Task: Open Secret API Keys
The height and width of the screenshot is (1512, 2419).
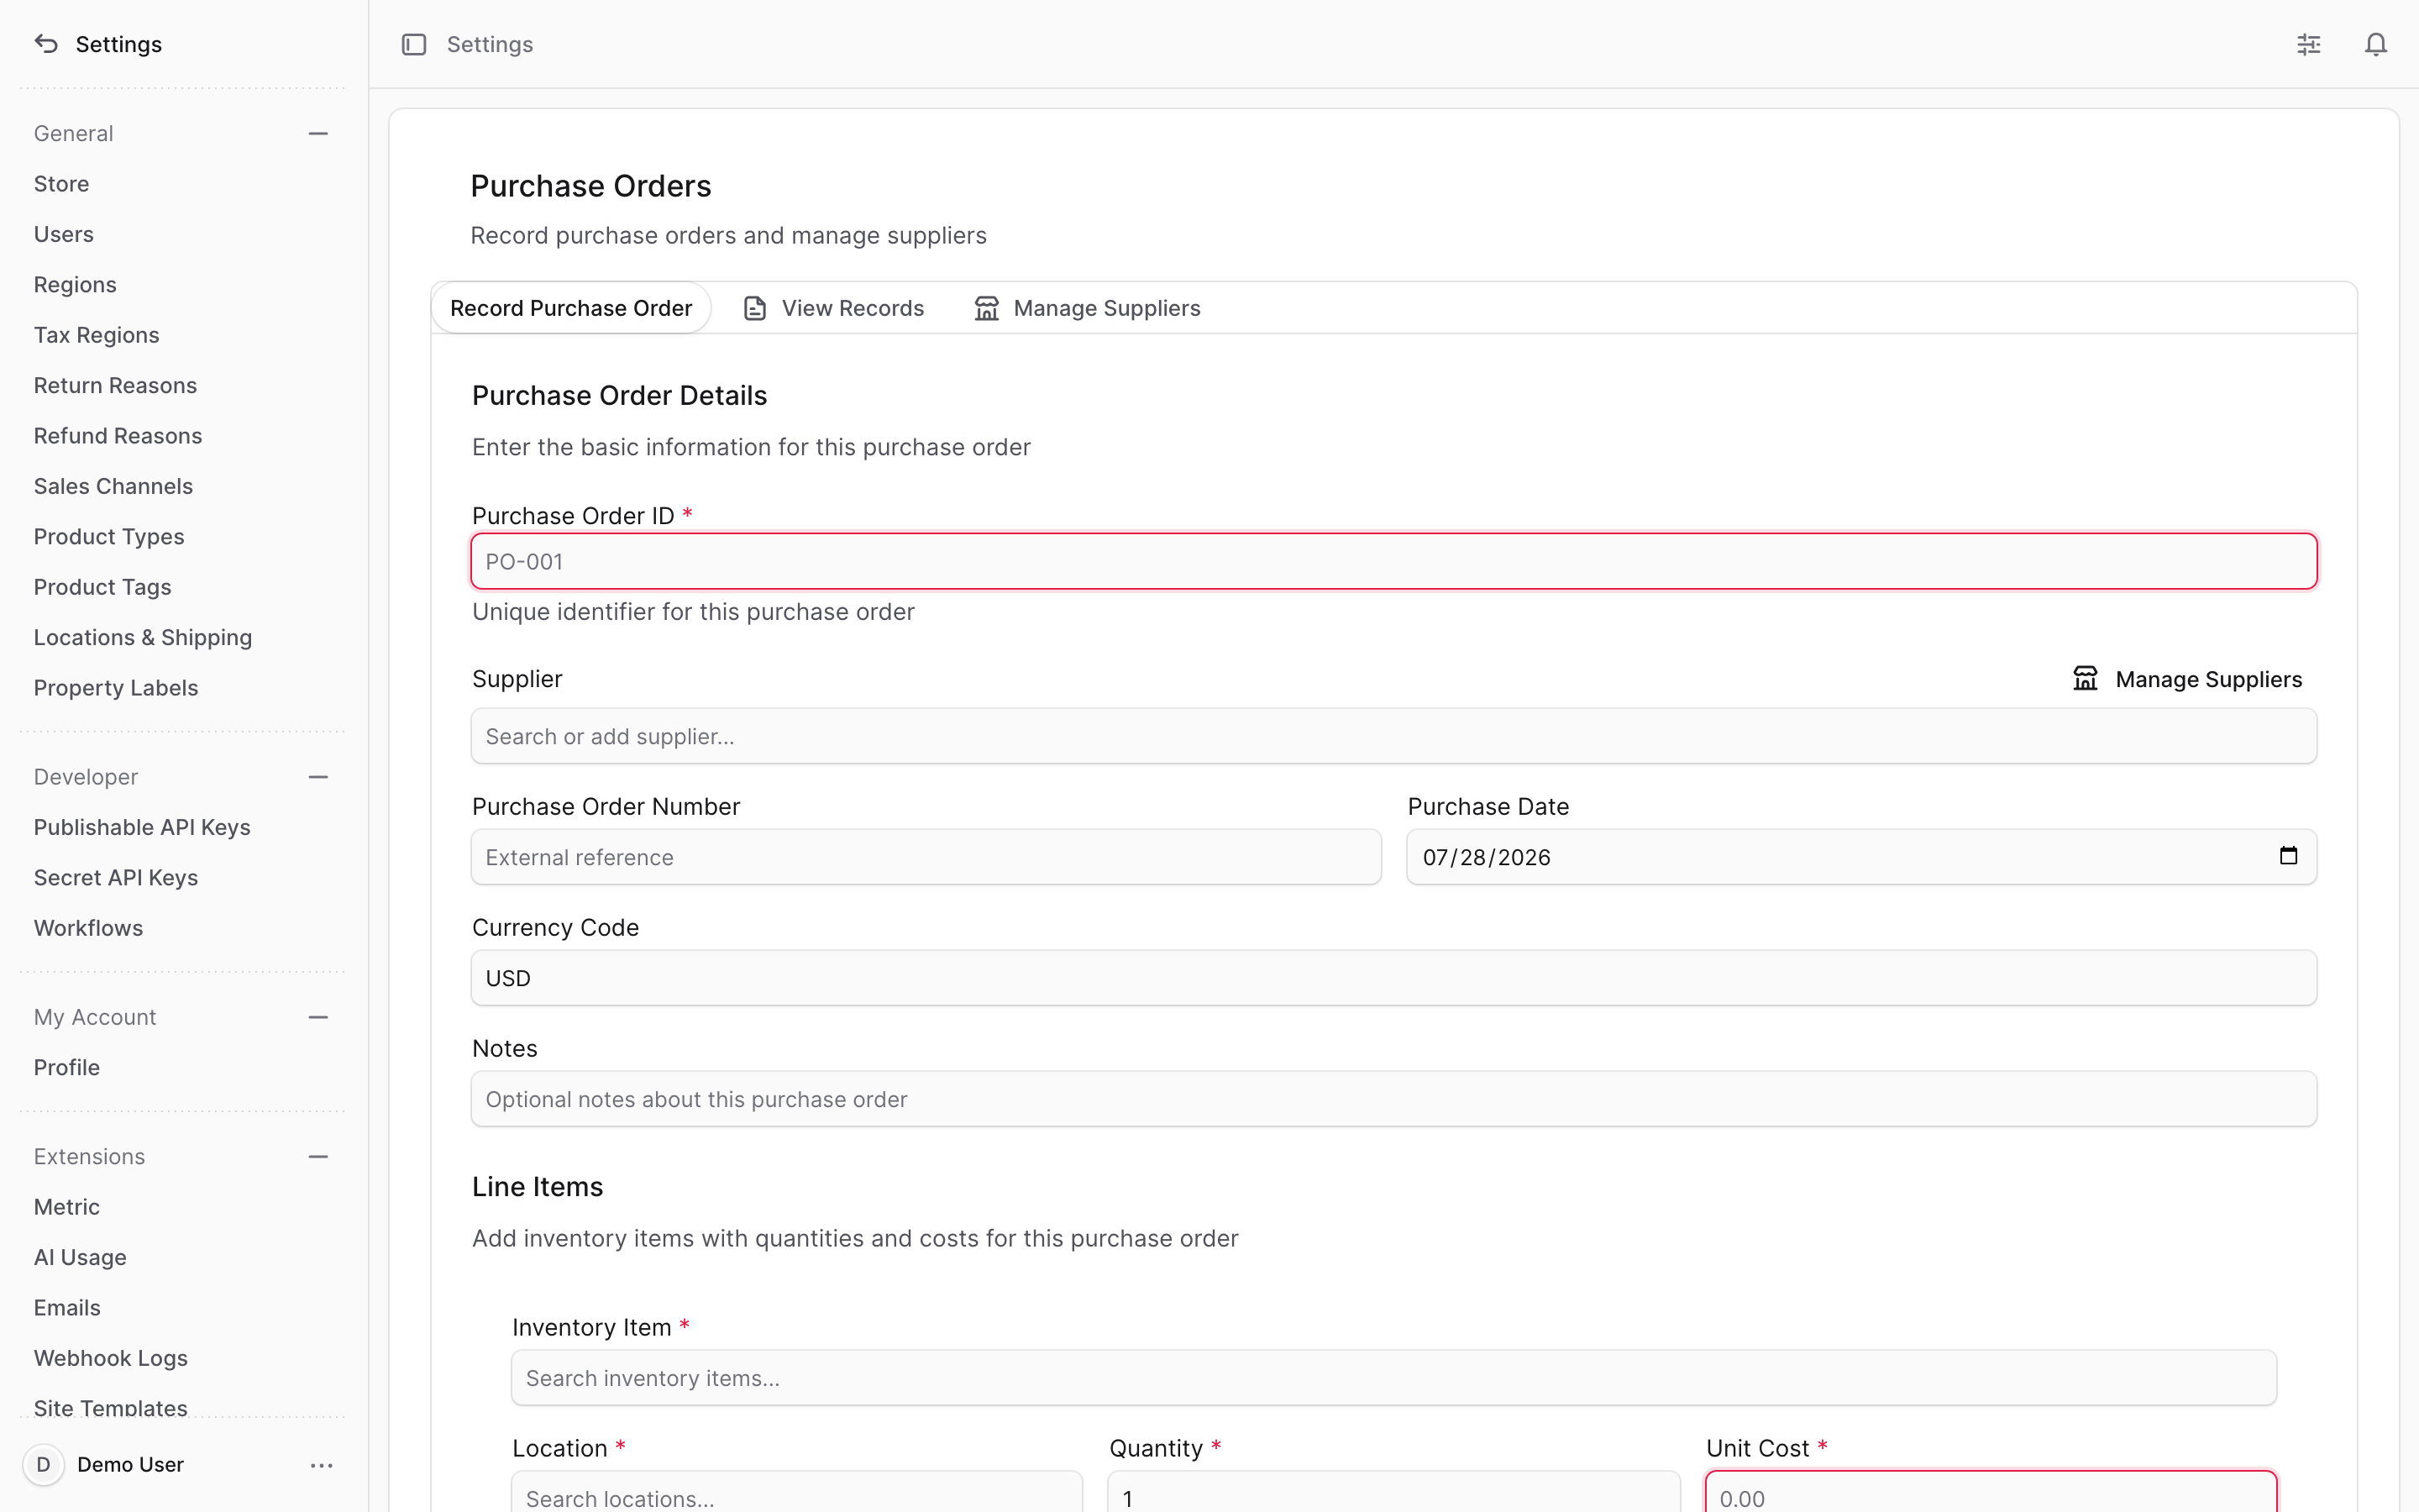Action: (x=116, y=878)
